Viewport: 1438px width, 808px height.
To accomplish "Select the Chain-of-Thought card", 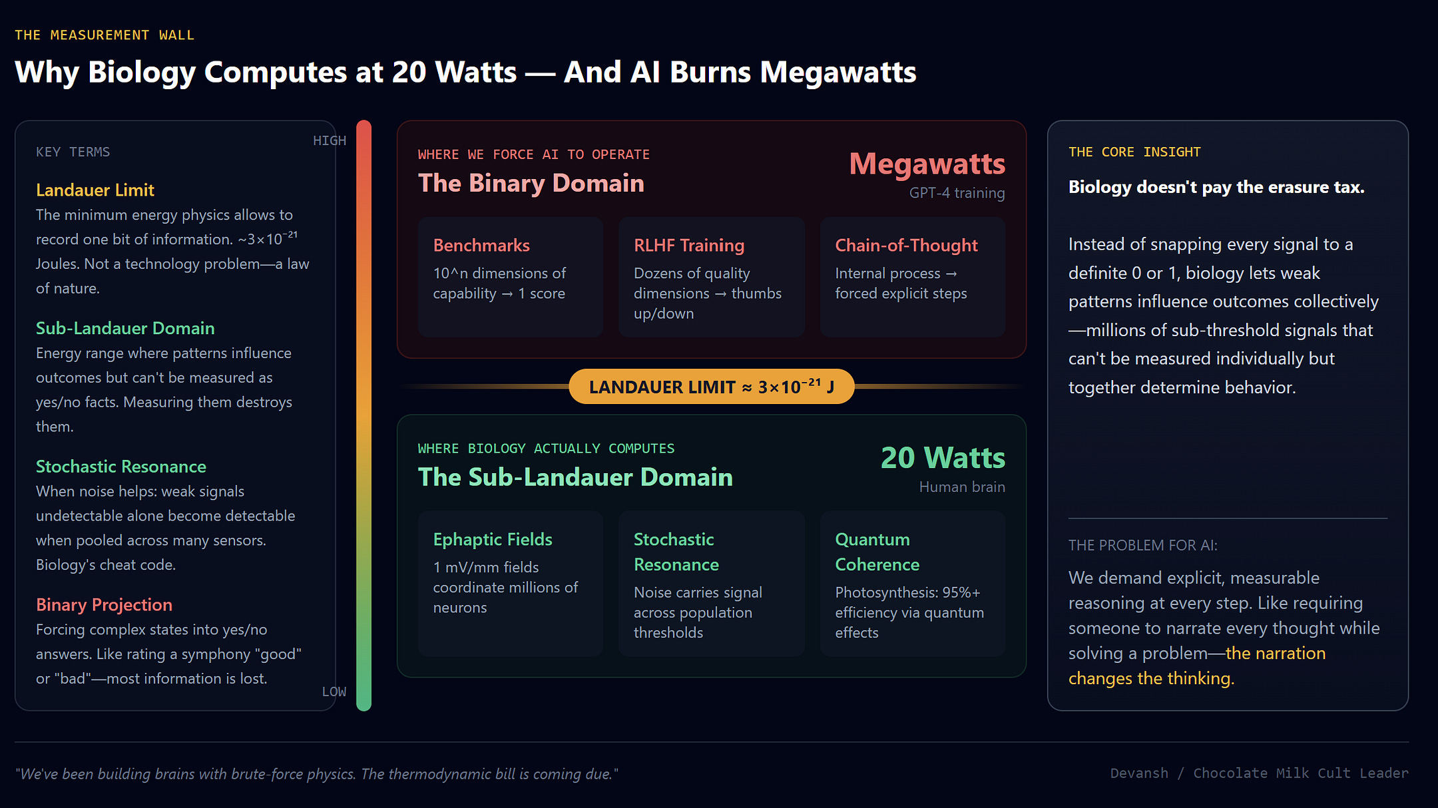I will click(x=912, y=276).
